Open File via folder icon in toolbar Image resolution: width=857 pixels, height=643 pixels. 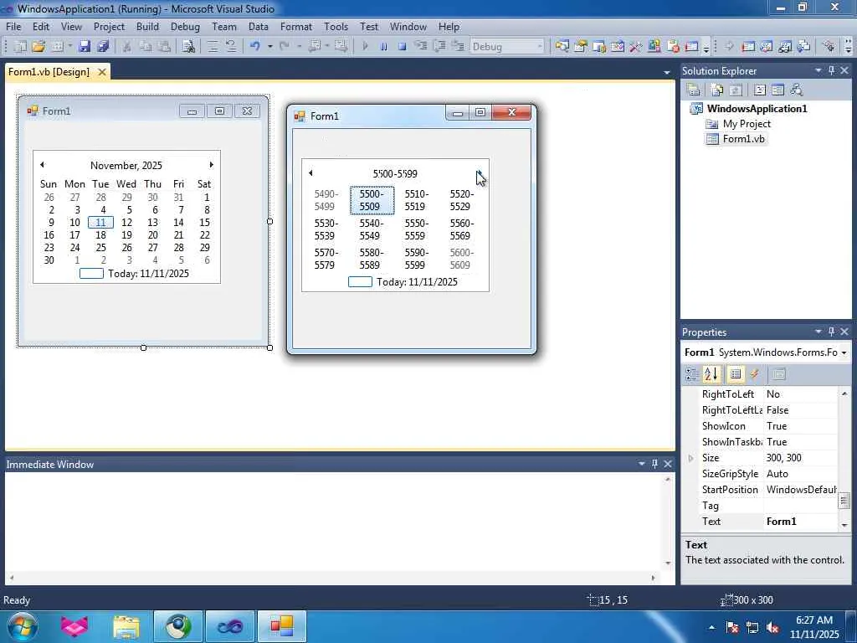[x=38, y=47]
